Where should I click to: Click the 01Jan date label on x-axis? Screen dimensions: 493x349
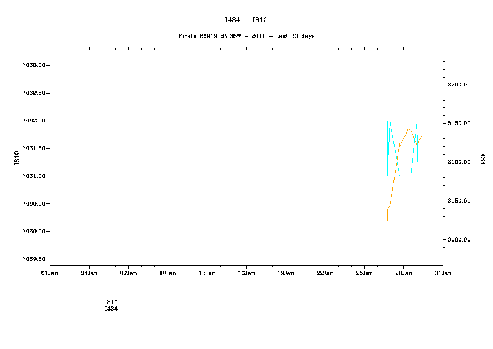50,273
